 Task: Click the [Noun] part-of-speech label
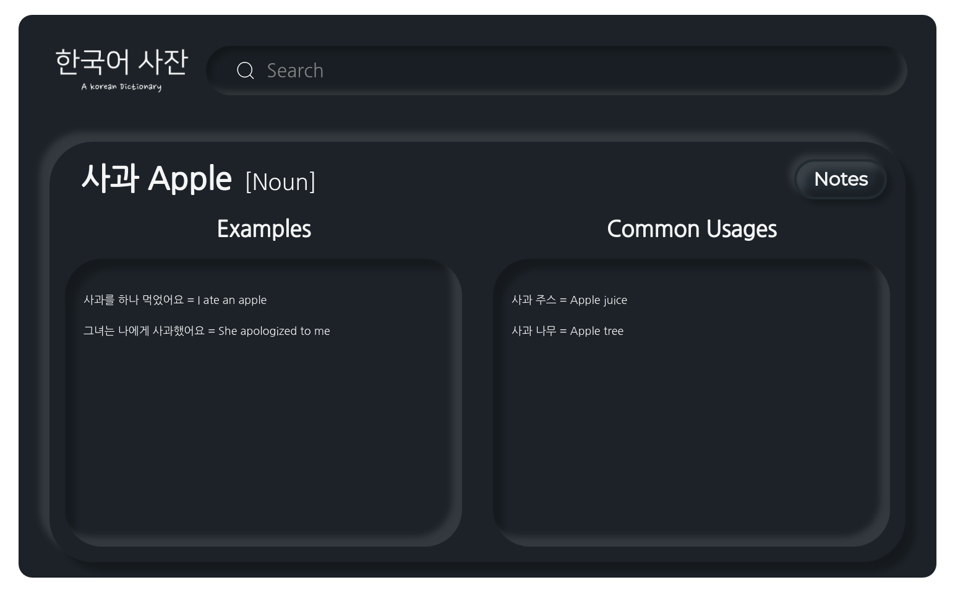tap(280, 182)
